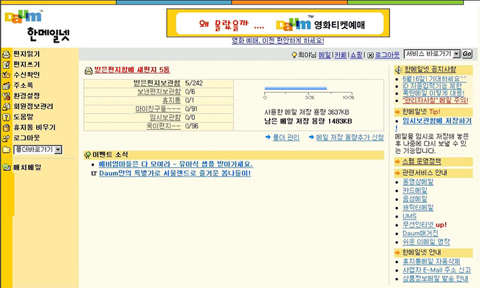The width and height of the screenshot is (480, 288).
Task: Select 휴지통 비우기 menu item
Action: 34,127
